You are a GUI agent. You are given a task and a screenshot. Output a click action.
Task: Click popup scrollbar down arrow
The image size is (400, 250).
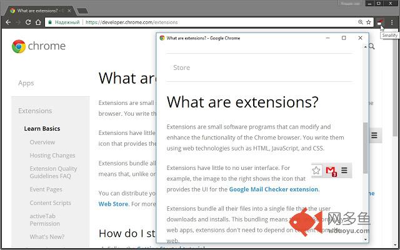click(x=366, y=239)
